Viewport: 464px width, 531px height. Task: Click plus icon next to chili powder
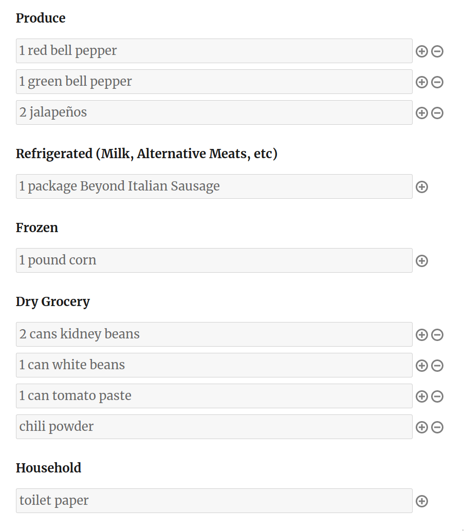tap(421, 427)
